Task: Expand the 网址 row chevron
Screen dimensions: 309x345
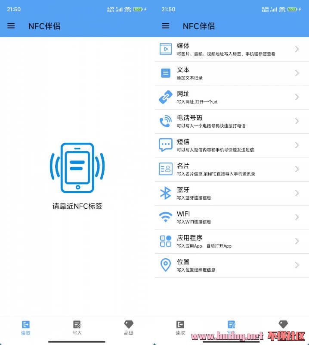Action: (x=297, y=97)
